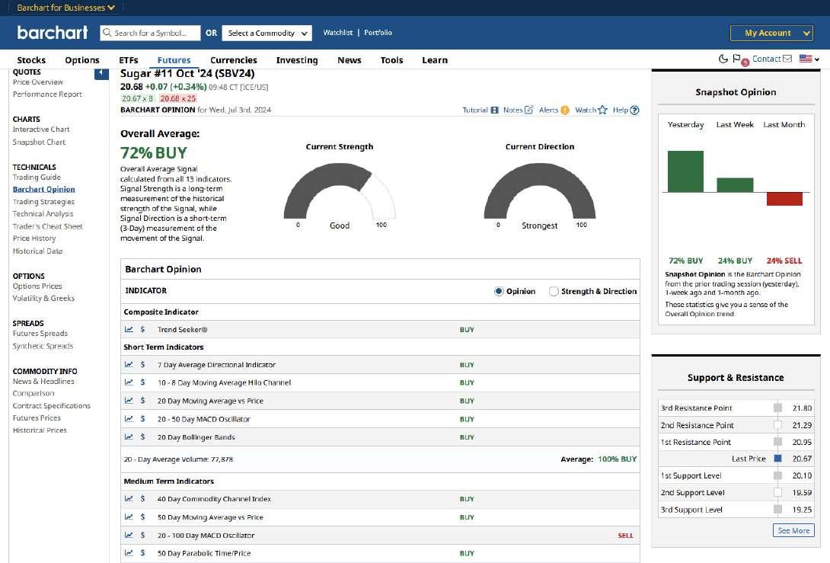830x563 pixels.
Task: Open chart icon for 50 Day Parabolic Time/Price
Action: pos(129,553)
